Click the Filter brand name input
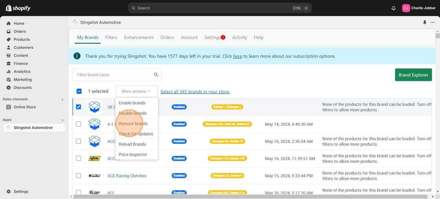This screenshot has width=440, height=199. [117, 75]
